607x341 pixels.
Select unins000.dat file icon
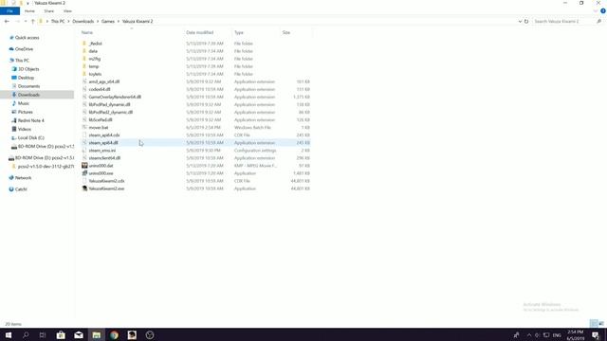84,166
